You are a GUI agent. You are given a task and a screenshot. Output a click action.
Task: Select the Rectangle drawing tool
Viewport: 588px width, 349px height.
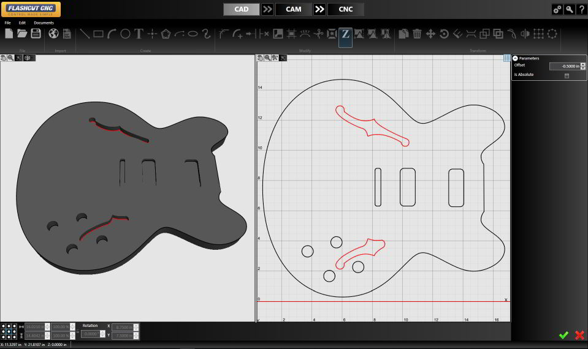click(x=98, y=34)
